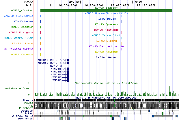Click the bottom NT5C1B gene transcript
179x120 pixels.
pos(56,80)
